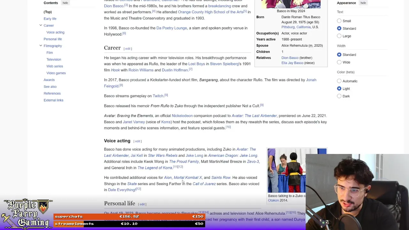Jump to Personal life in Contents
Viewport: 409px width, 230px height.
(53, 39)
